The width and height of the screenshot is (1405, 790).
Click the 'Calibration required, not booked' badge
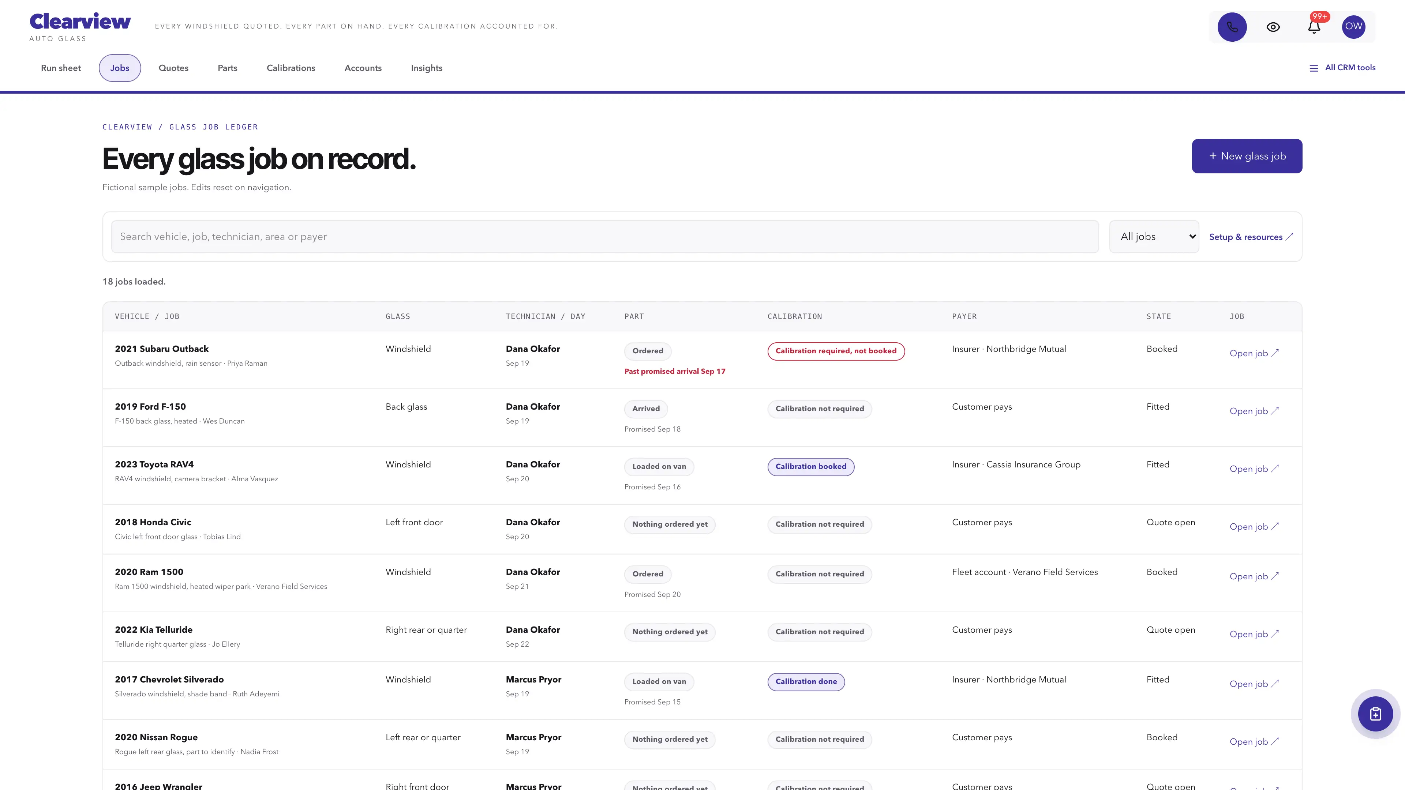(836, 351)
